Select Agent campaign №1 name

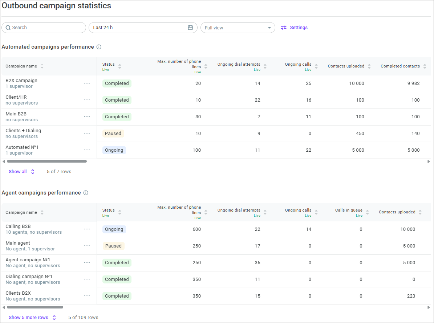click(x=28, y=260)
